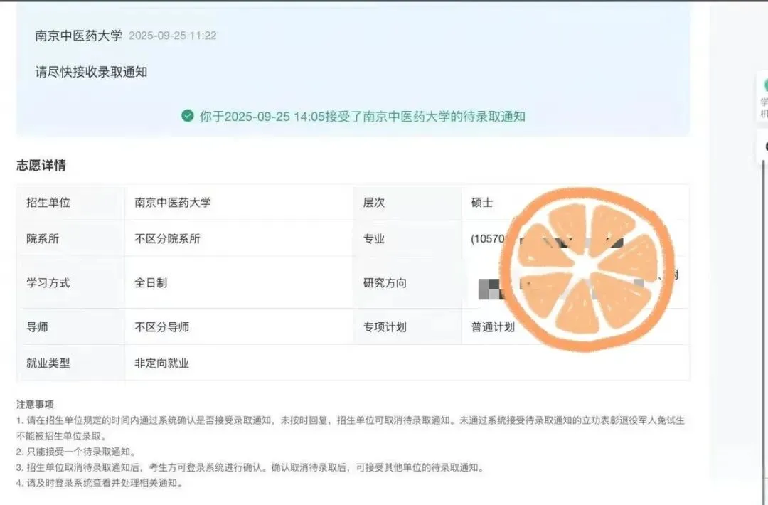Click the 院系所 label cell
The image size is (768, 505).
71,238
